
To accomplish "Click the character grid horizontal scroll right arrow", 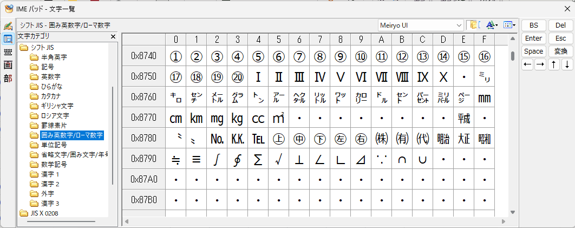I will (504, 222).
